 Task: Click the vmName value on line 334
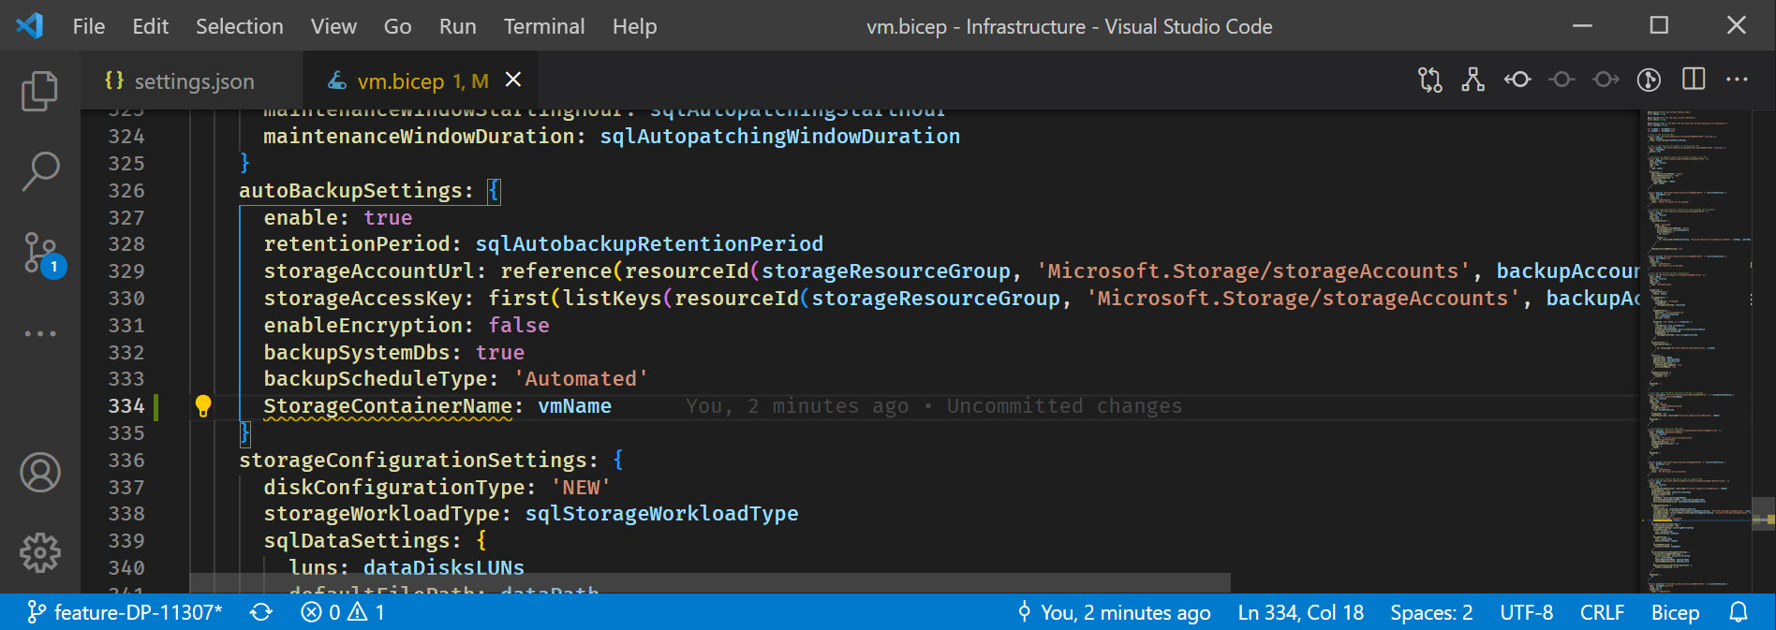[574, 406]
